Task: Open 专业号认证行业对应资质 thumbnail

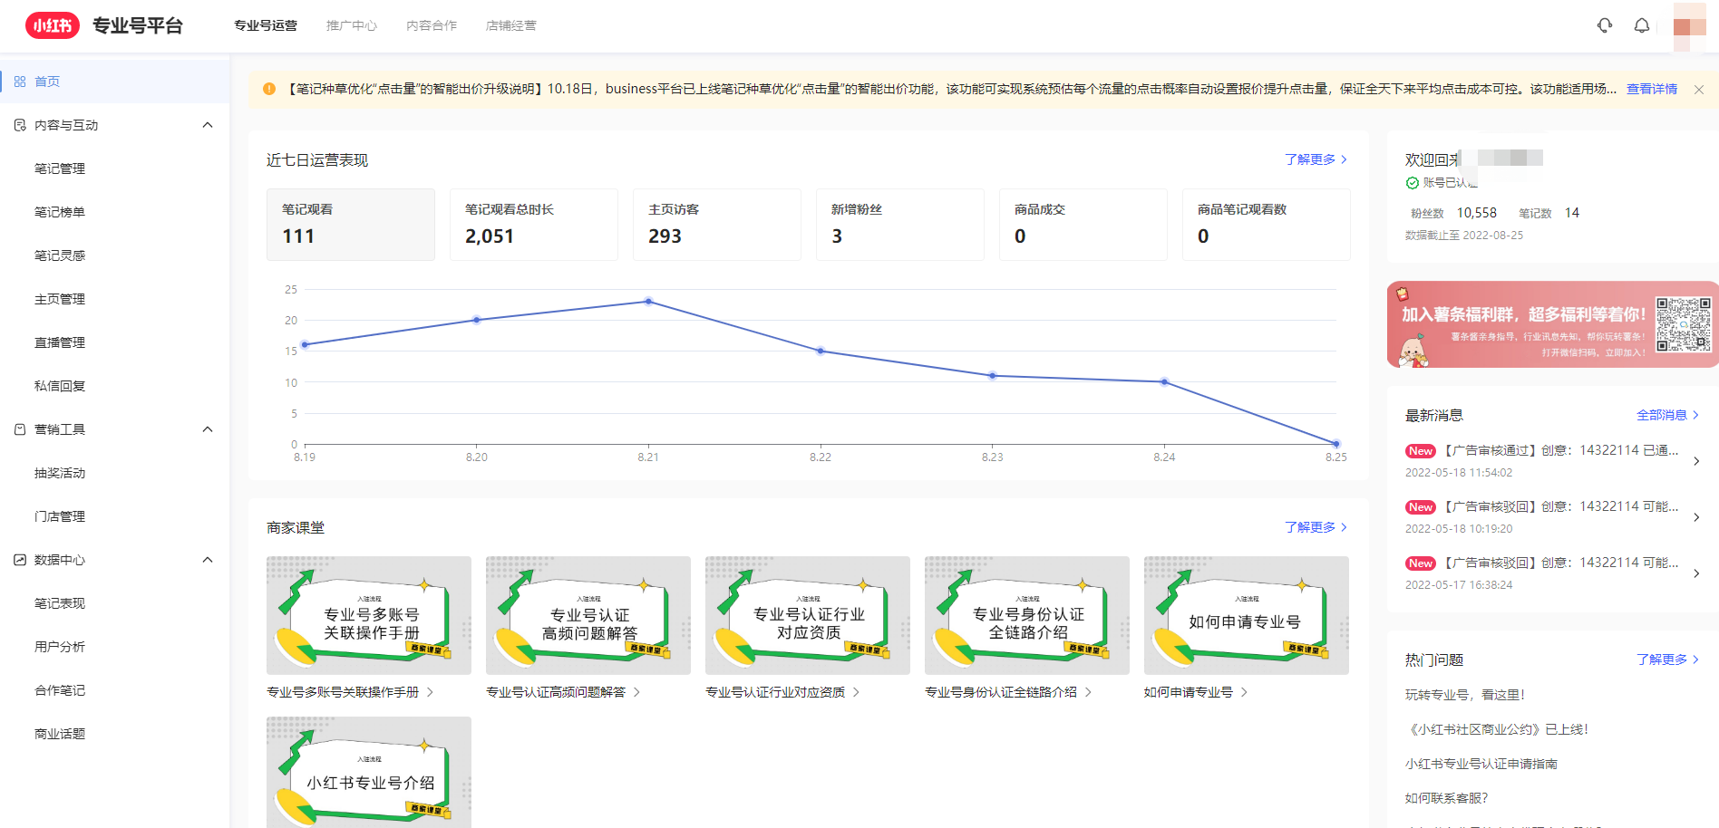Action: (808, 615)
